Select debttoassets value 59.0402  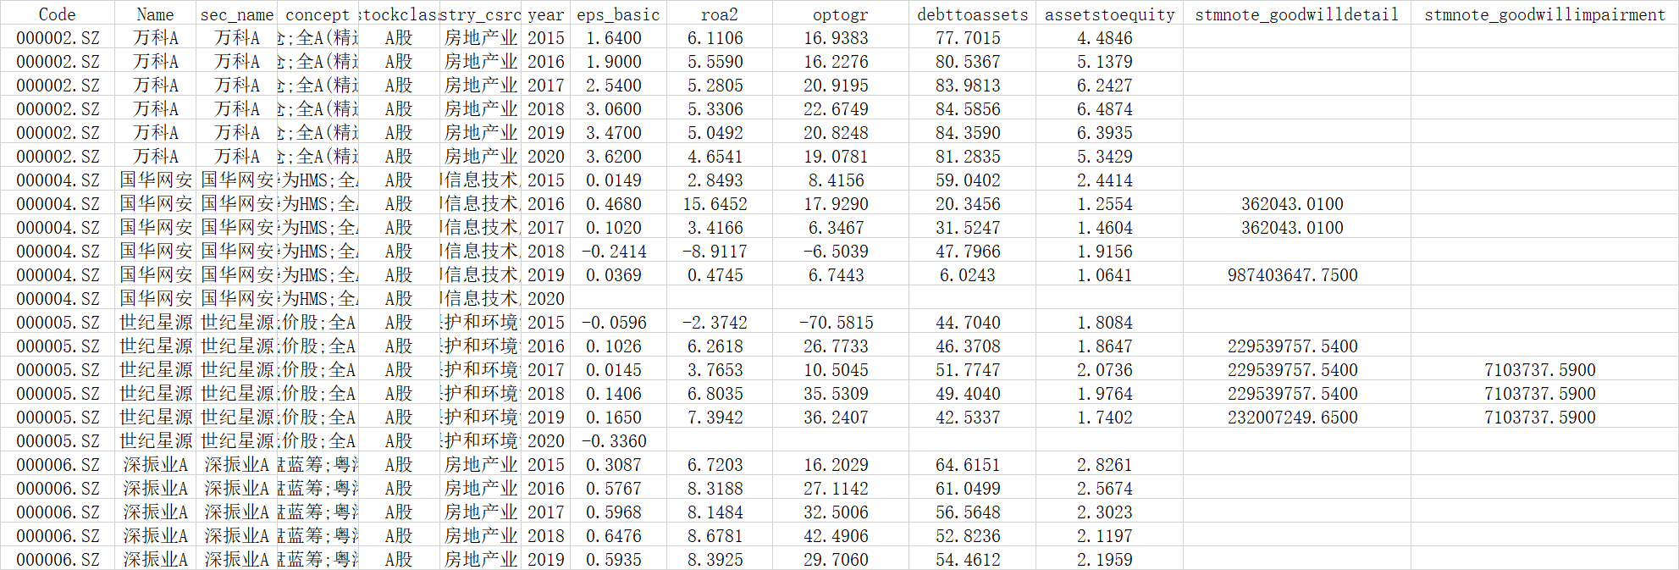point(968,180)
